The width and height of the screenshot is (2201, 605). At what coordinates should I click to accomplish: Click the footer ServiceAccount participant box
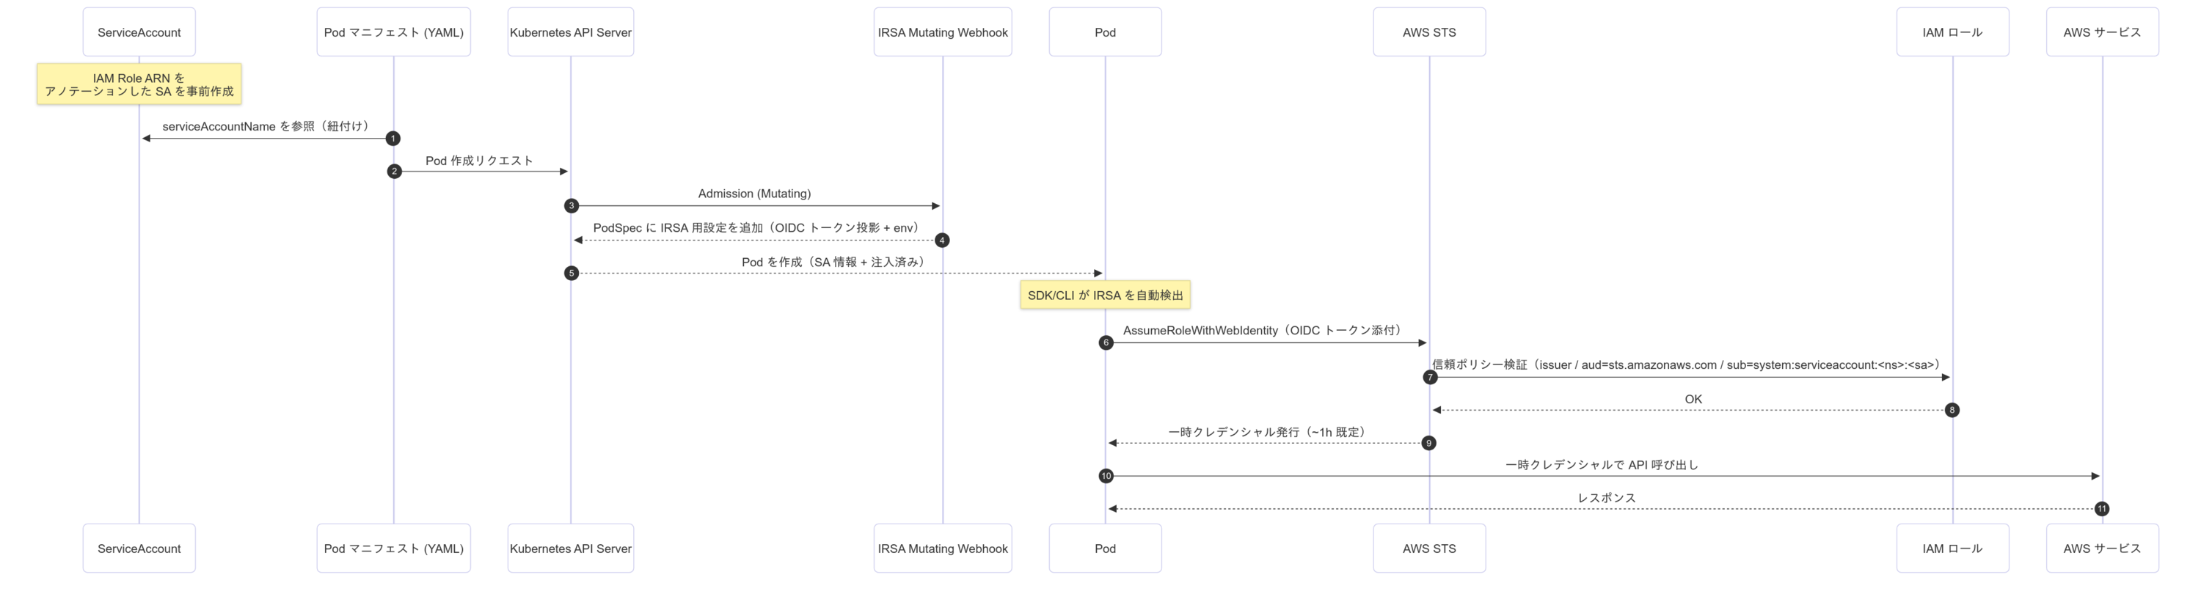tap(139, 549)
